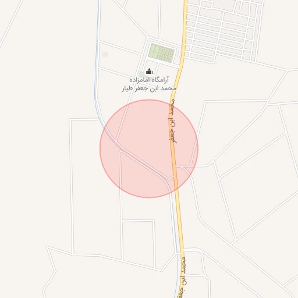
Task: Click the small rectangular block at bottom center
Action: 138,243
